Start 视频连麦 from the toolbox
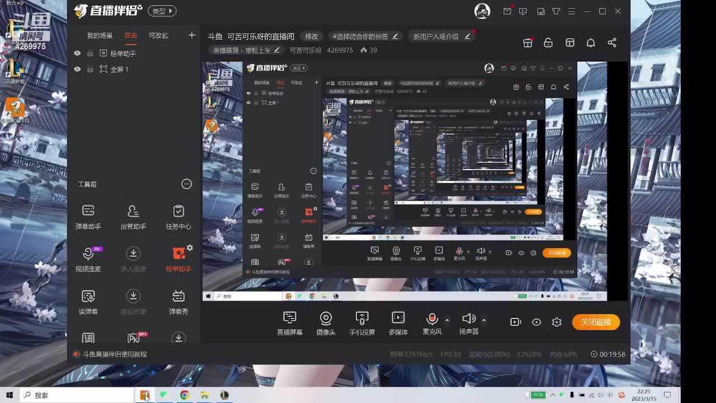The height and width of the screenshot is (403, 716). coord(88,259)
